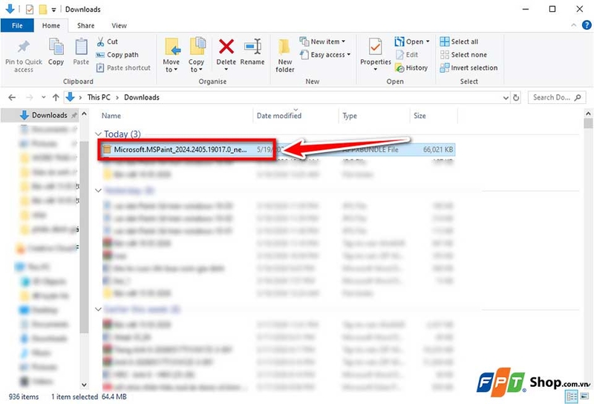Click Select all in the ribbon
This screenshot has height=404, width=594.
459,42
